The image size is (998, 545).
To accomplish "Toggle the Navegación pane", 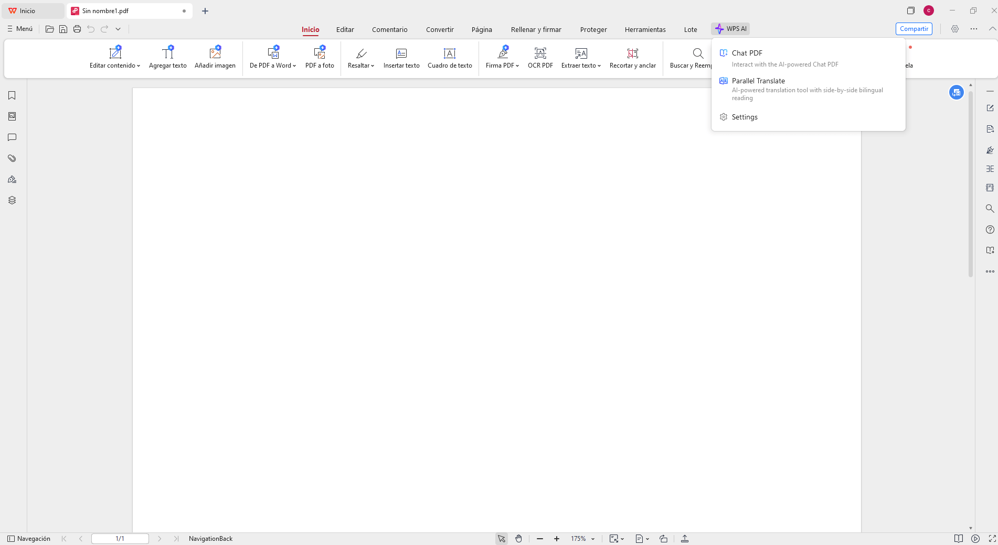I will click(29, 539).
